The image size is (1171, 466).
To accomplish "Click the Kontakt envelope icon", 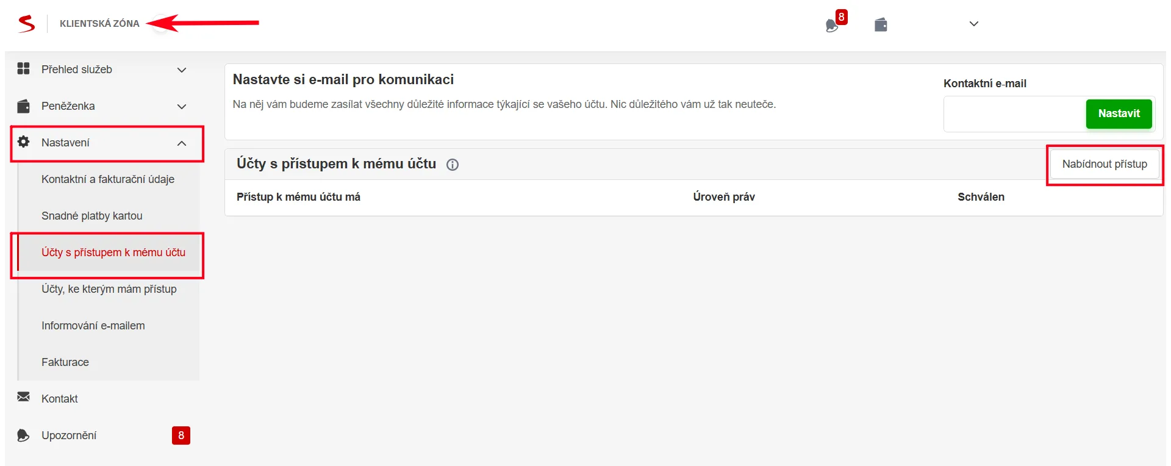I will click(23, 397).
